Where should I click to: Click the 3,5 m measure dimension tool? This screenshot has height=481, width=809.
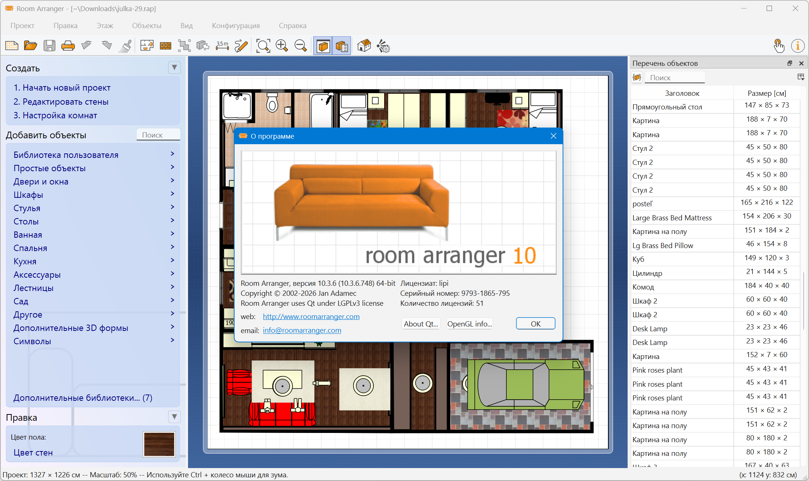pos(222,46)
